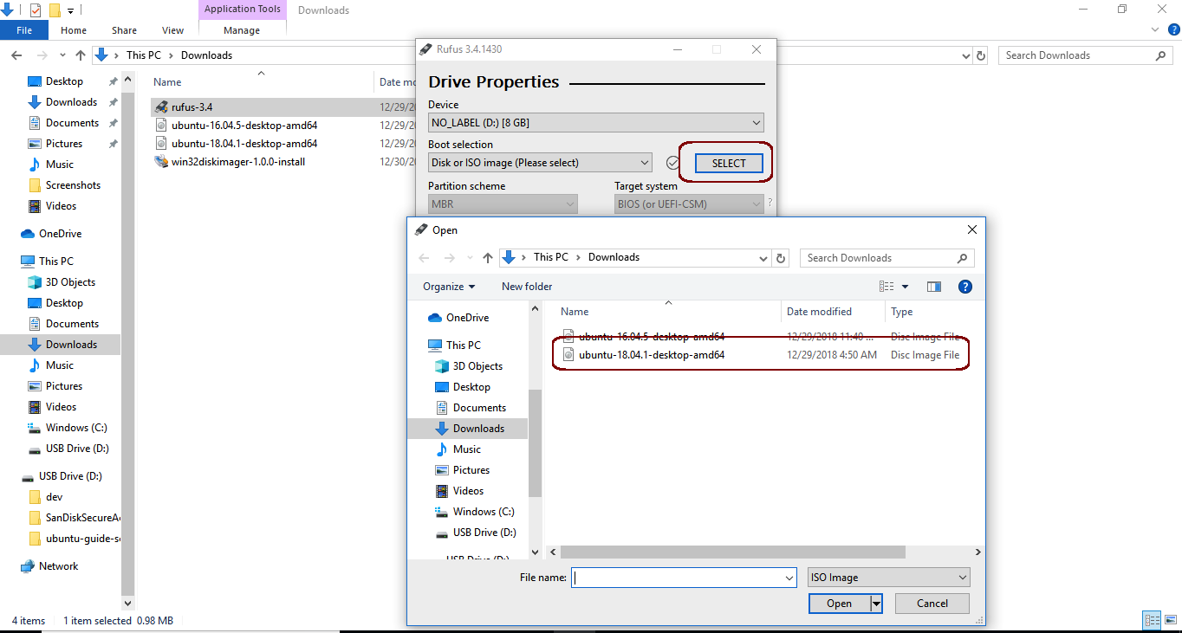The height and width of the screenshot is (633, 1182).
Task: Open the Organize menu in the Open dialog
Action: tap(449, 287)
